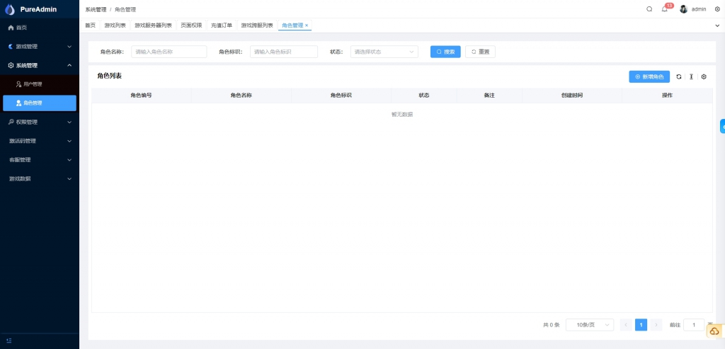Open the tab list chevron at top right
Viewport: 725px width, 349px height.
point(717,26)
